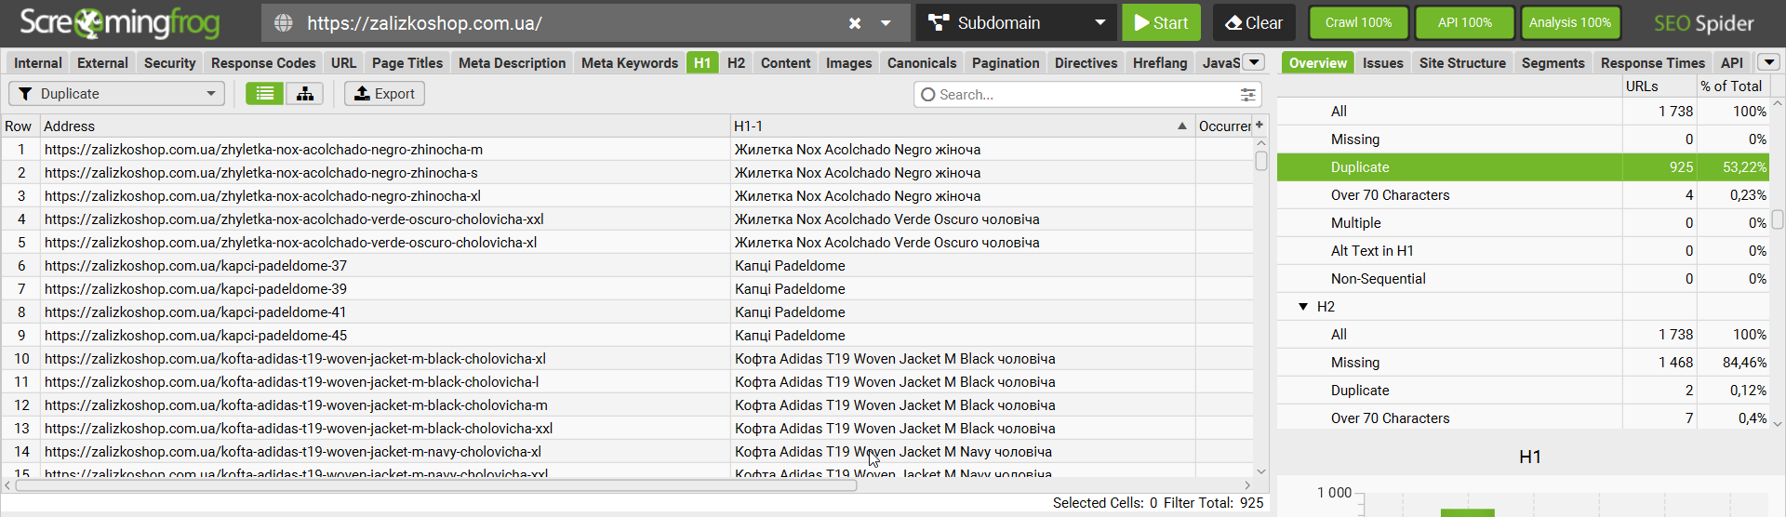Sort by the Address column header
Viewport: 1786px width, 517px height.
(385, 126)
